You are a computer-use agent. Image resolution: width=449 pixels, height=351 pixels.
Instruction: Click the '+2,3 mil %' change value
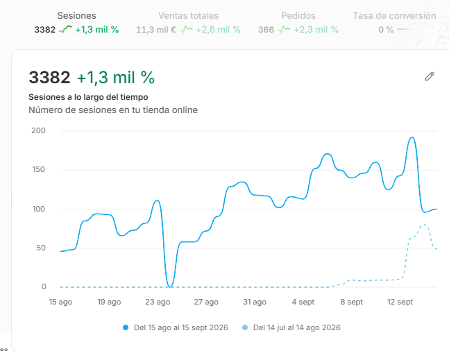316,30
